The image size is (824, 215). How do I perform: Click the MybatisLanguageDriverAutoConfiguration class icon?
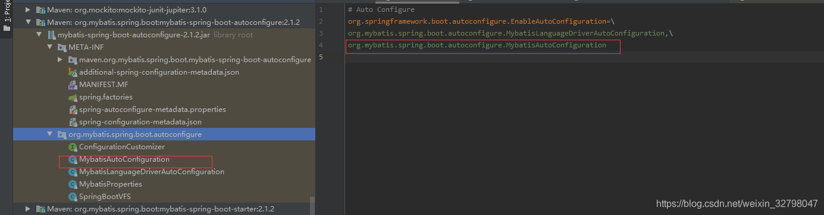tap(73, 172)
